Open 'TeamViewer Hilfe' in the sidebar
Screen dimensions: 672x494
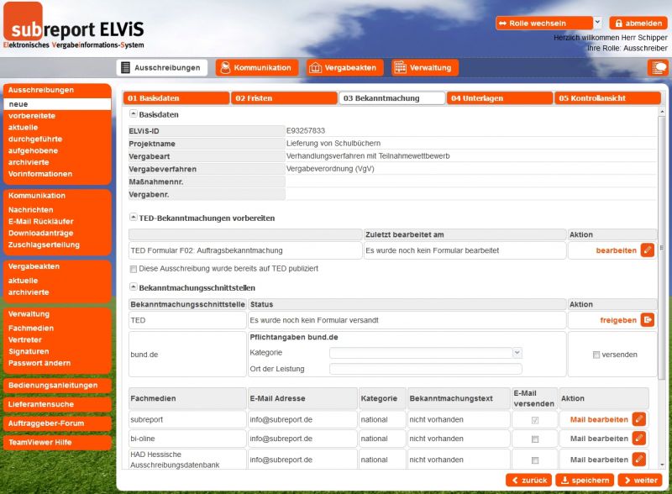point(57,442)
